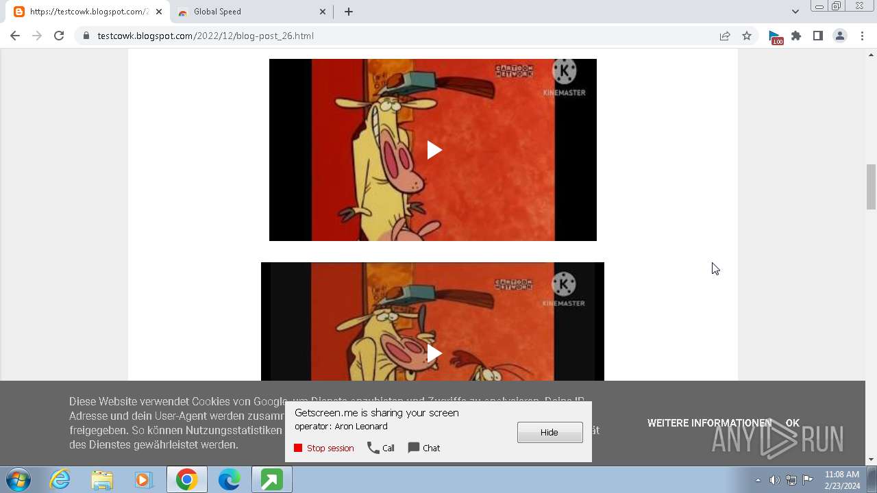Expand tab search dropdown arrow
The width and height of the screenshot is (877, 493).
pyautogui.click(x=795, y=12)
